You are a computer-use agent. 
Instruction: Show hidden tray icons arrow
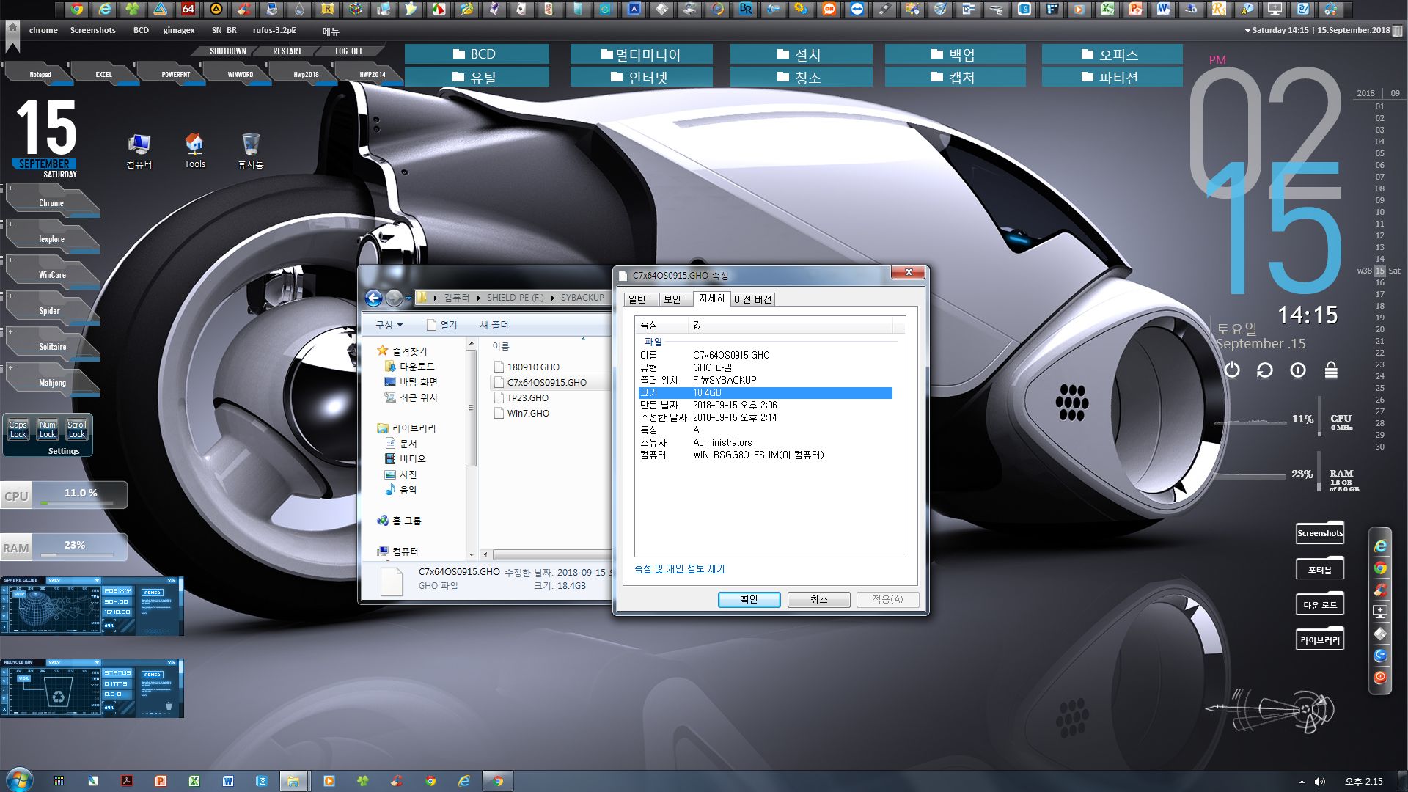1302,782
